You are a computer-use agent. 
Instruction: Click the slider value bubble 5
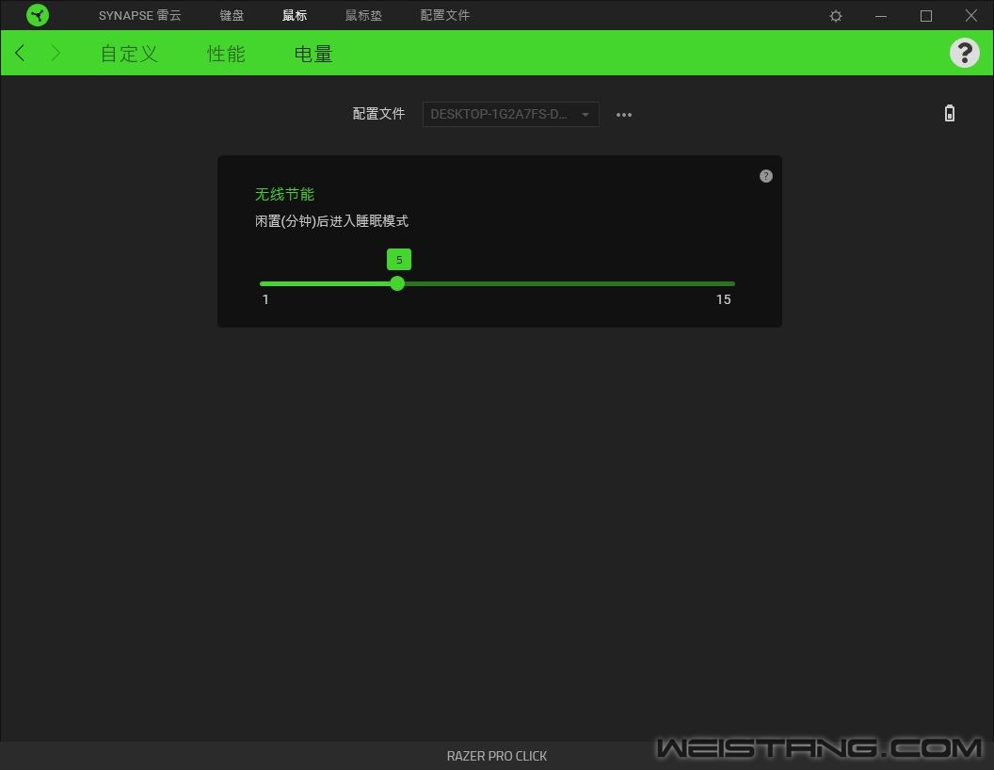point(399,259)
